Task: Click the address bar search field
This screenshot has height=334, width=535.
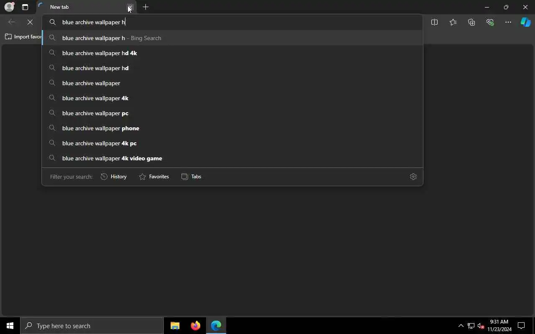Action: coord(232,22)
